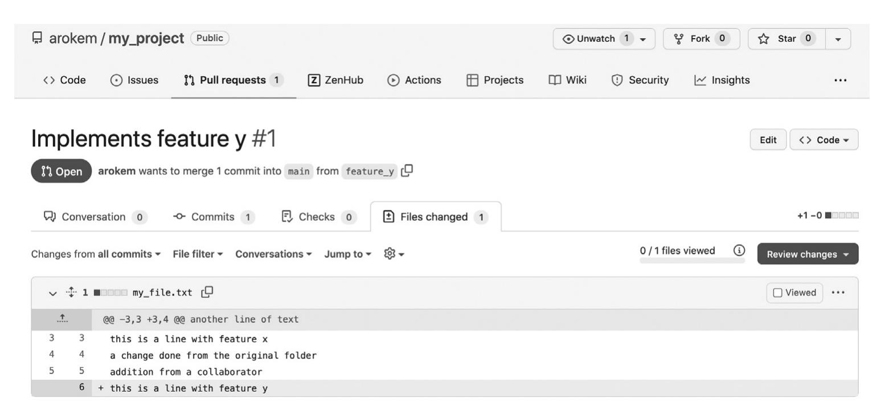Click files viewed info icon
Viewport: 885px width, 415px height.
click(x=739, y=250)
